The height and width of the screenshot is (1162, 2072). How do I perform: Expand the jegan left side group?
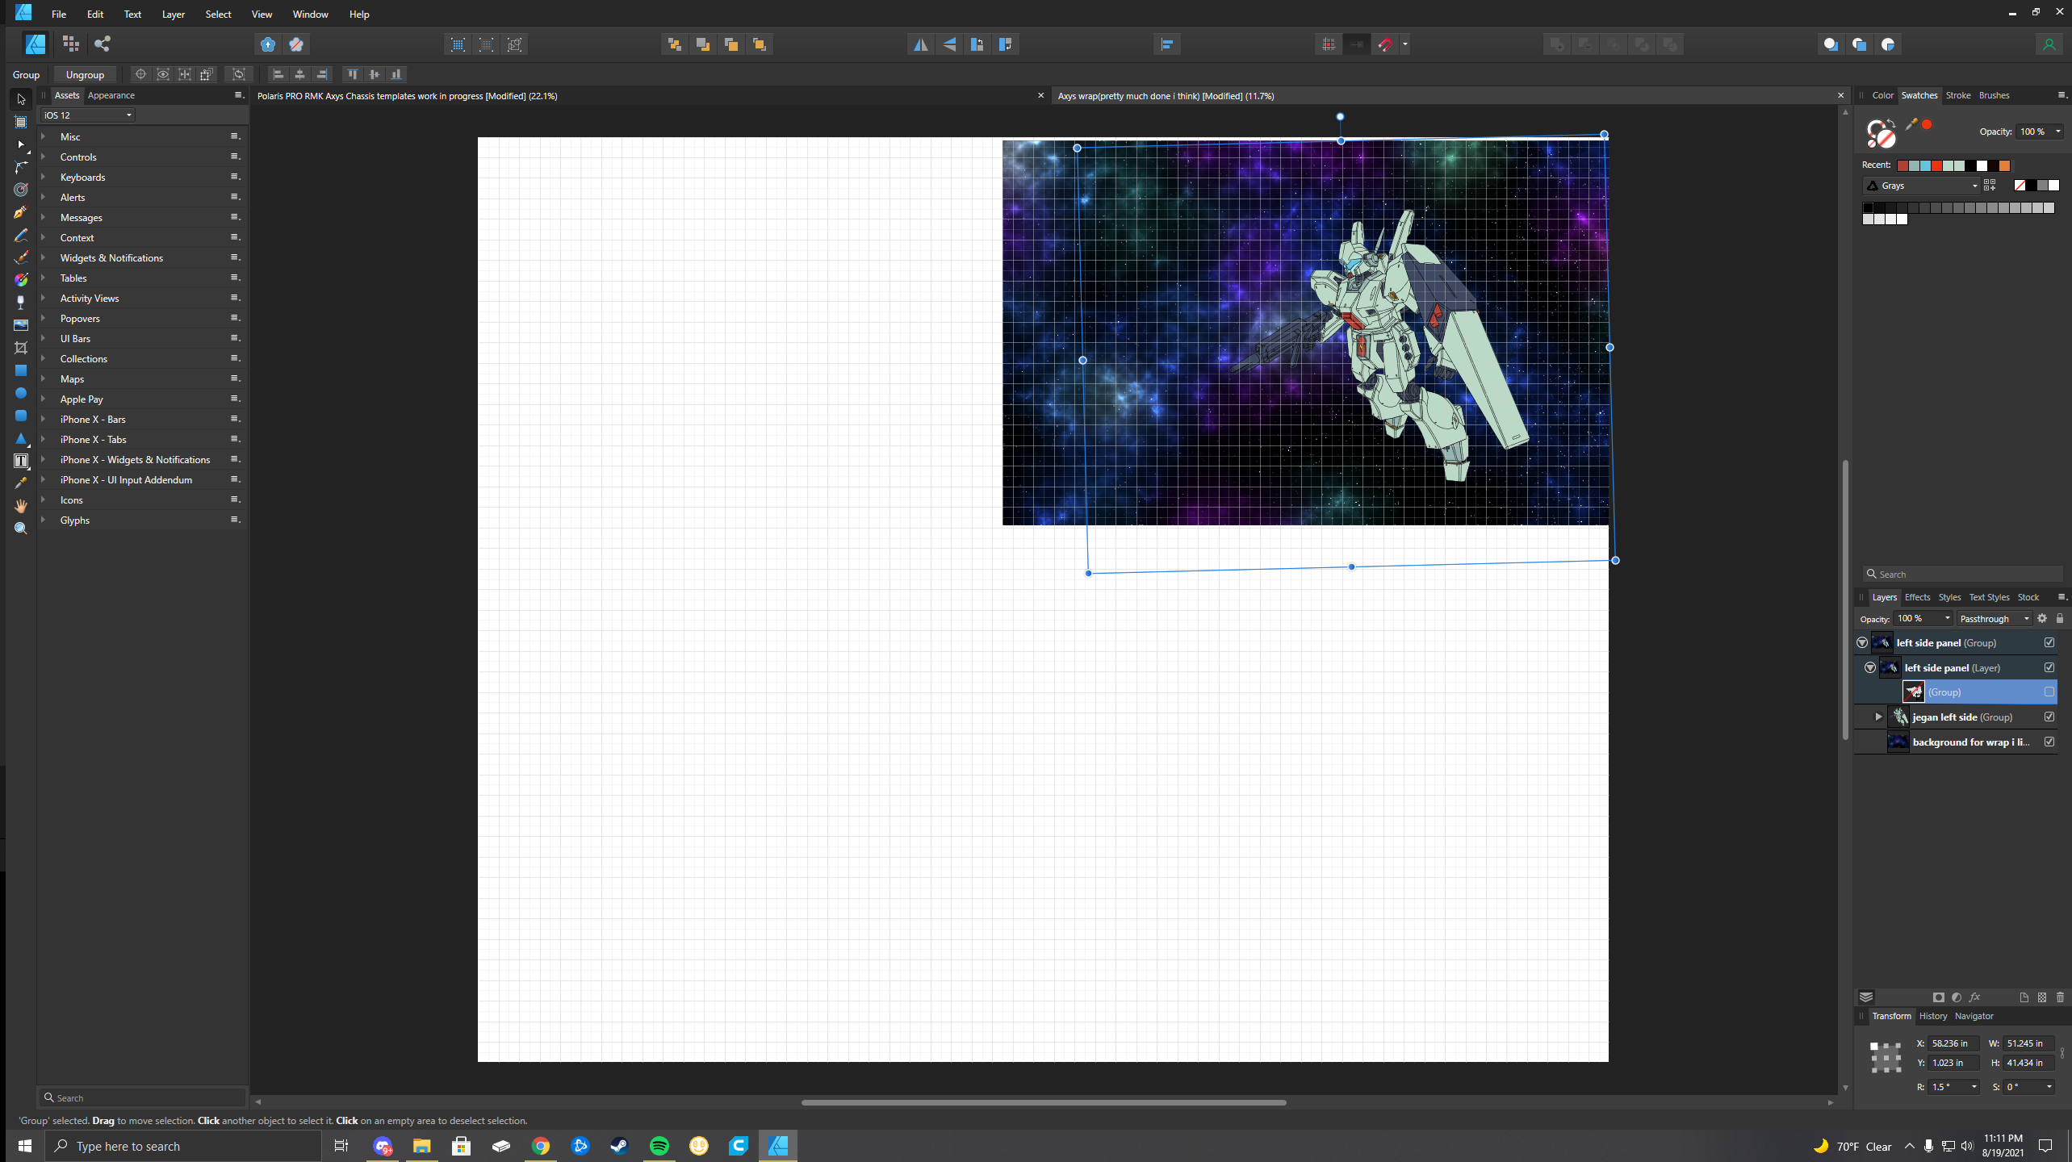click(x=1878, y=717)
